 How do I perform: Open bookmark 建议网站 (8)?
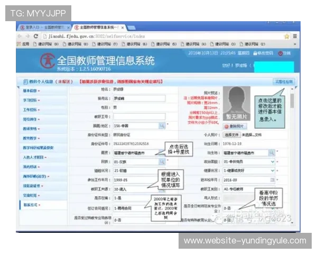(75, 44)
